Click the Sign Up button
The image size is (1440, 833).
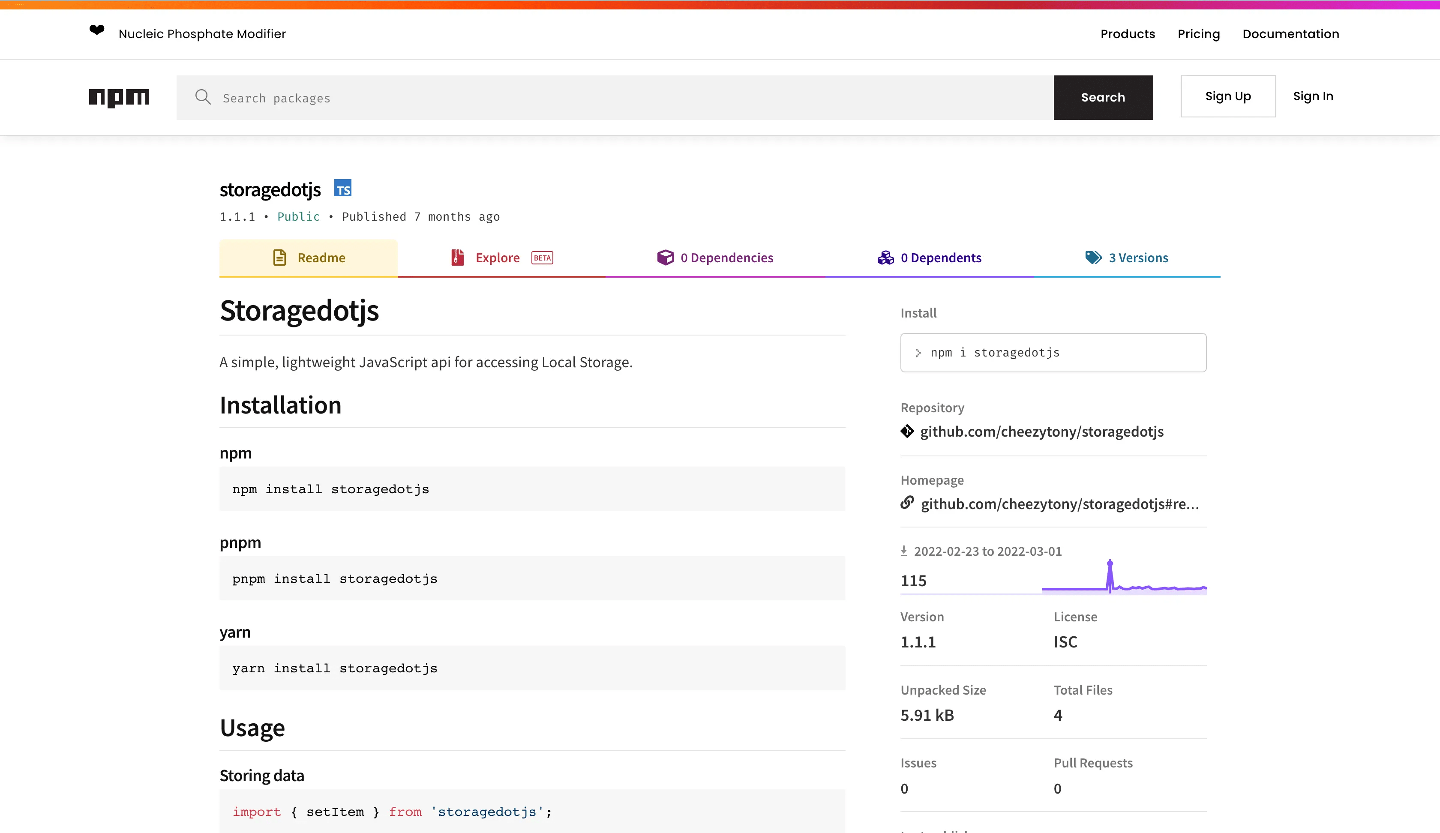[1228, 96]
